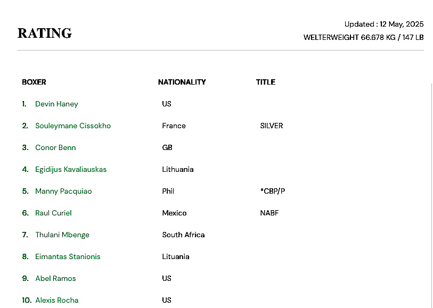The width and height of the screenshot is (433, 308).
Task: Click the Manny Pacquiao link
Action: (63, 191)
